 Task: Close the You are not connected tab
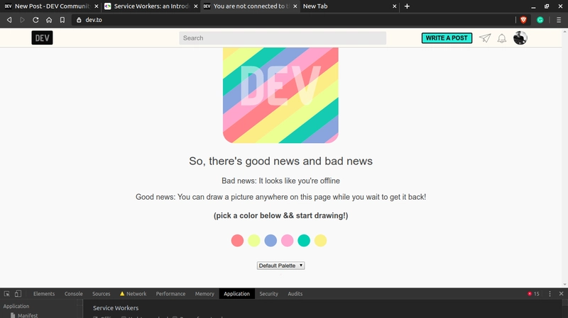click(295, 6)
